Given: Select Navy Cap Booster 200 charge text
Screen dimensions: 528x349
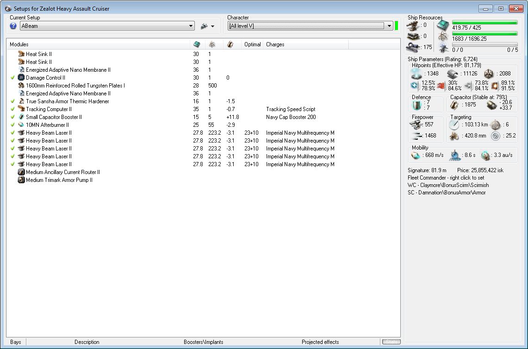Looking at the screenshot, I should pyautogui.click(x=291, y=117).
